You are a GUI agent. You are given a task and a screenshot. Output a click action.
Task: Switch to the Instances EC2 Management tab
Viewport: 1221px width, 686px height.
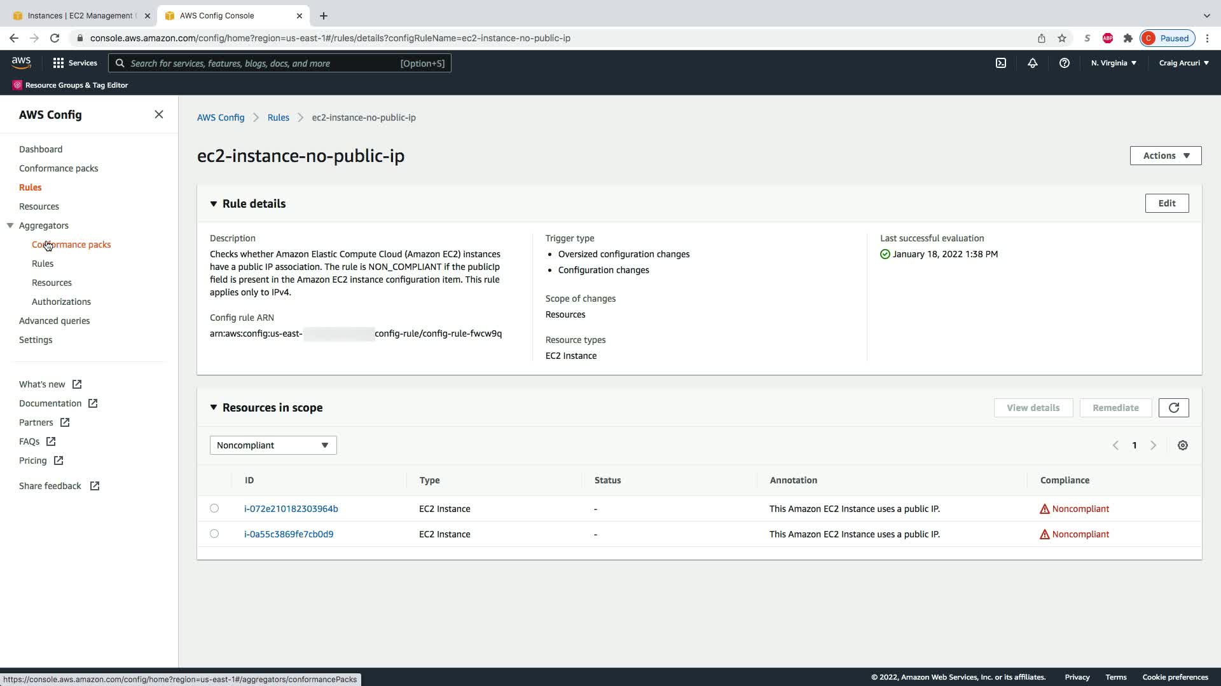[x=79, y=15]
